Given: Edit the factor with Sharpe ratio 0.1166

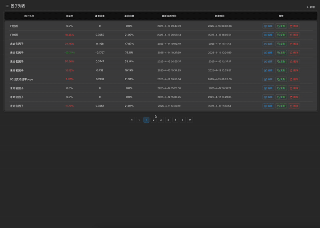Looking at the screenshot, I should pos(268,44).
